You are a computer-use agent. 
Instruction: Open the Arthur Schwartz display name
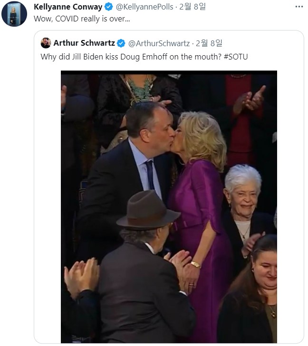click(x=84, y=43)
